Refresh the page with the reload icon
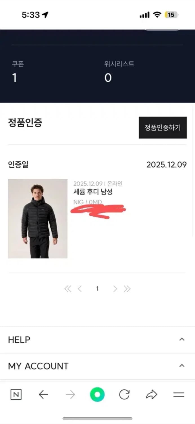Viewport: 195px width, 424px height. point(124,395)
